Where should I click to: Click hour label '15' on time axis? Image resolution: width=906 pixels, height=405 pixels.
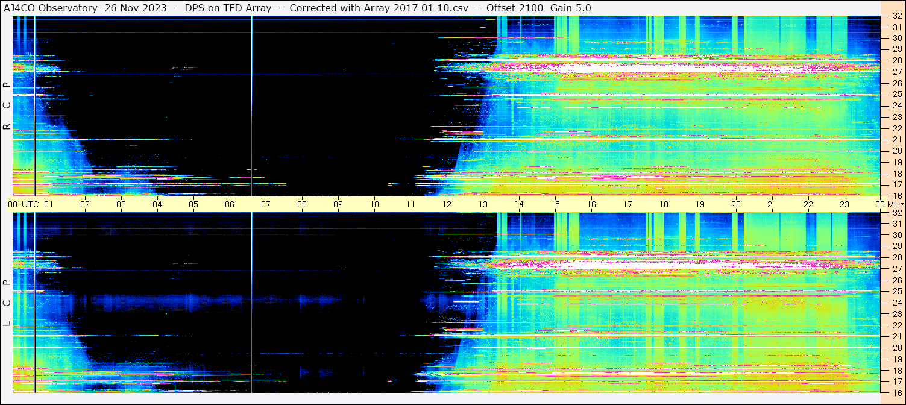tap(555, 204)
